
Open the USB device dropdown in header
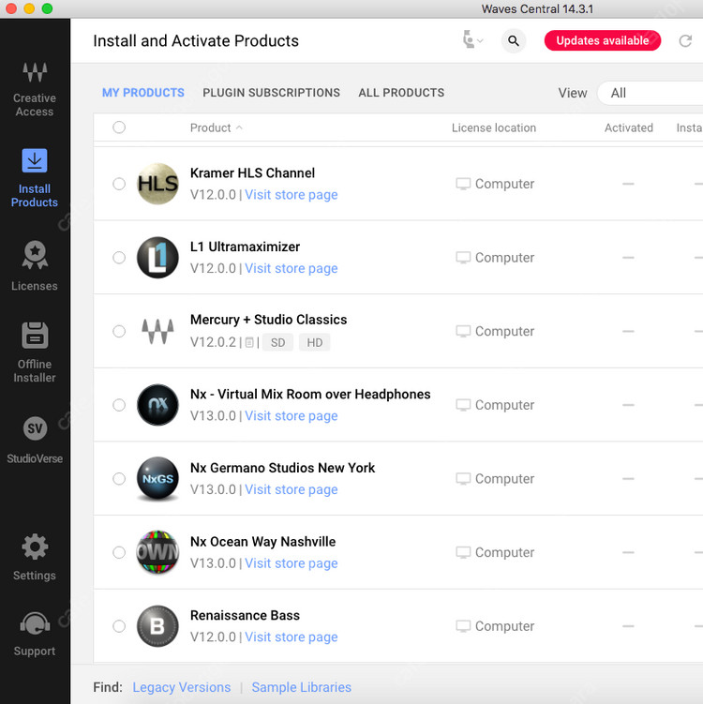coord(473,41)
